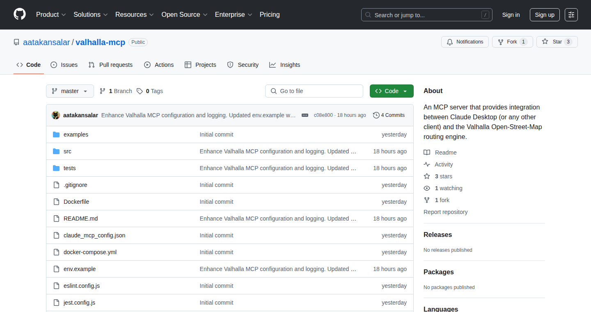Open docker-compose.yml file
The image size is (591, 312).
coord(90,252)
